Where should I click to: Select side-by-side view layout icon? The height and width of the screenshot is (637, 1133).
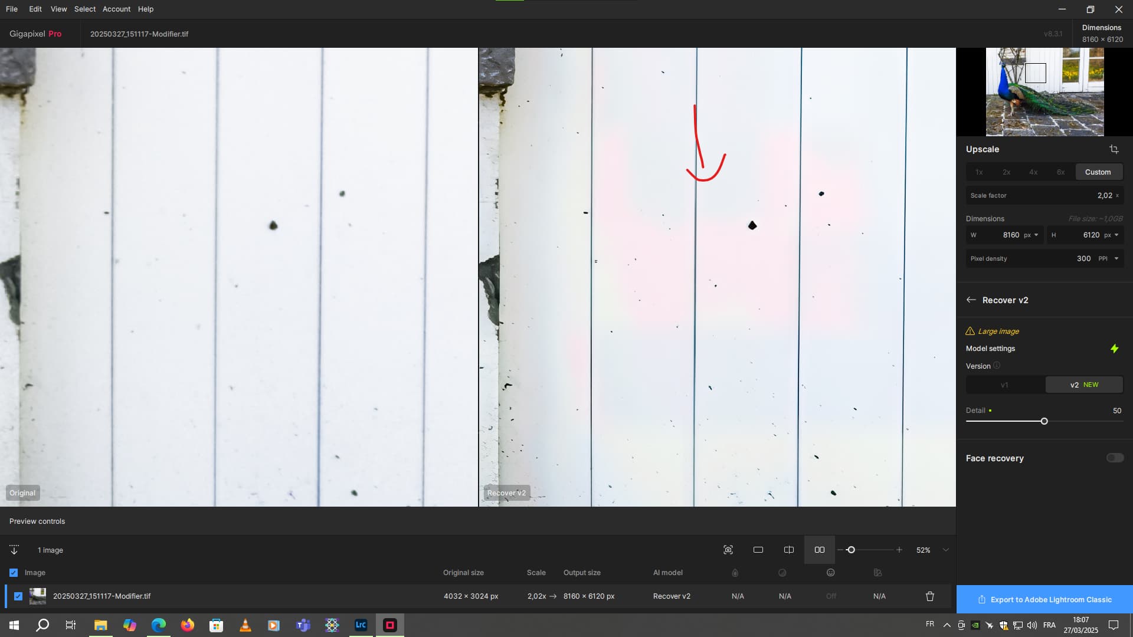tap(820, 550)
